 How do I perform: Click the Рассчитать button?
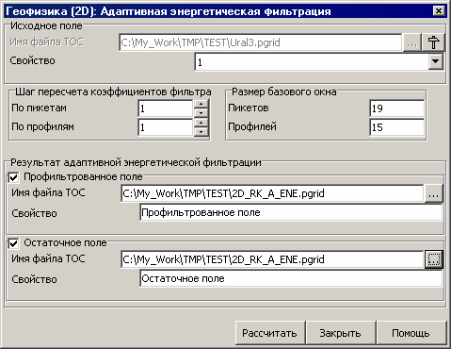click(x=270, y=333)
